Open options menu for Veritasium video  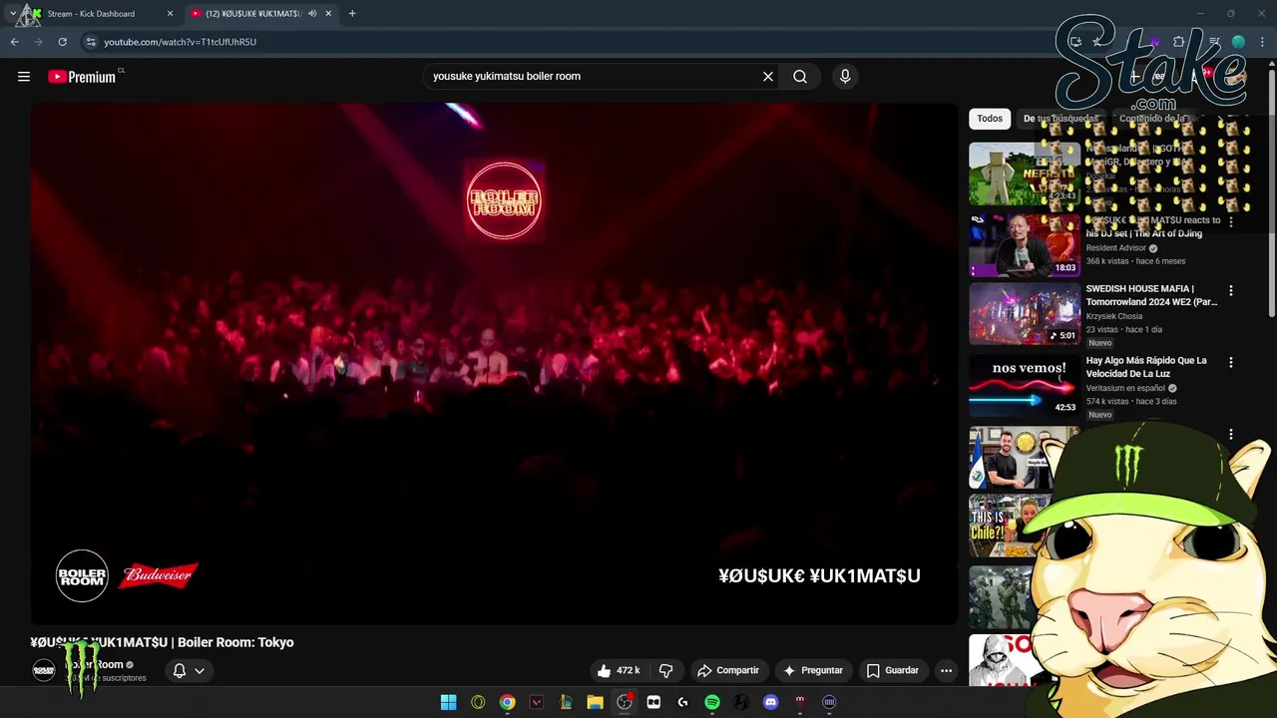coord(1230,362)
